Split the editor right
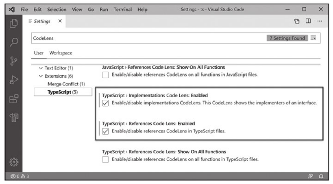The height and width of the screenshot is (184, 333). click(308, 21)
